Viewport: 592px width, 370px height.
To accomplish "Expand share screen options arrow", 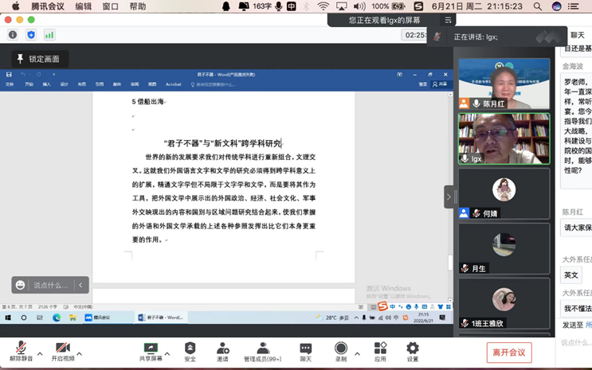I will [167, 354].
